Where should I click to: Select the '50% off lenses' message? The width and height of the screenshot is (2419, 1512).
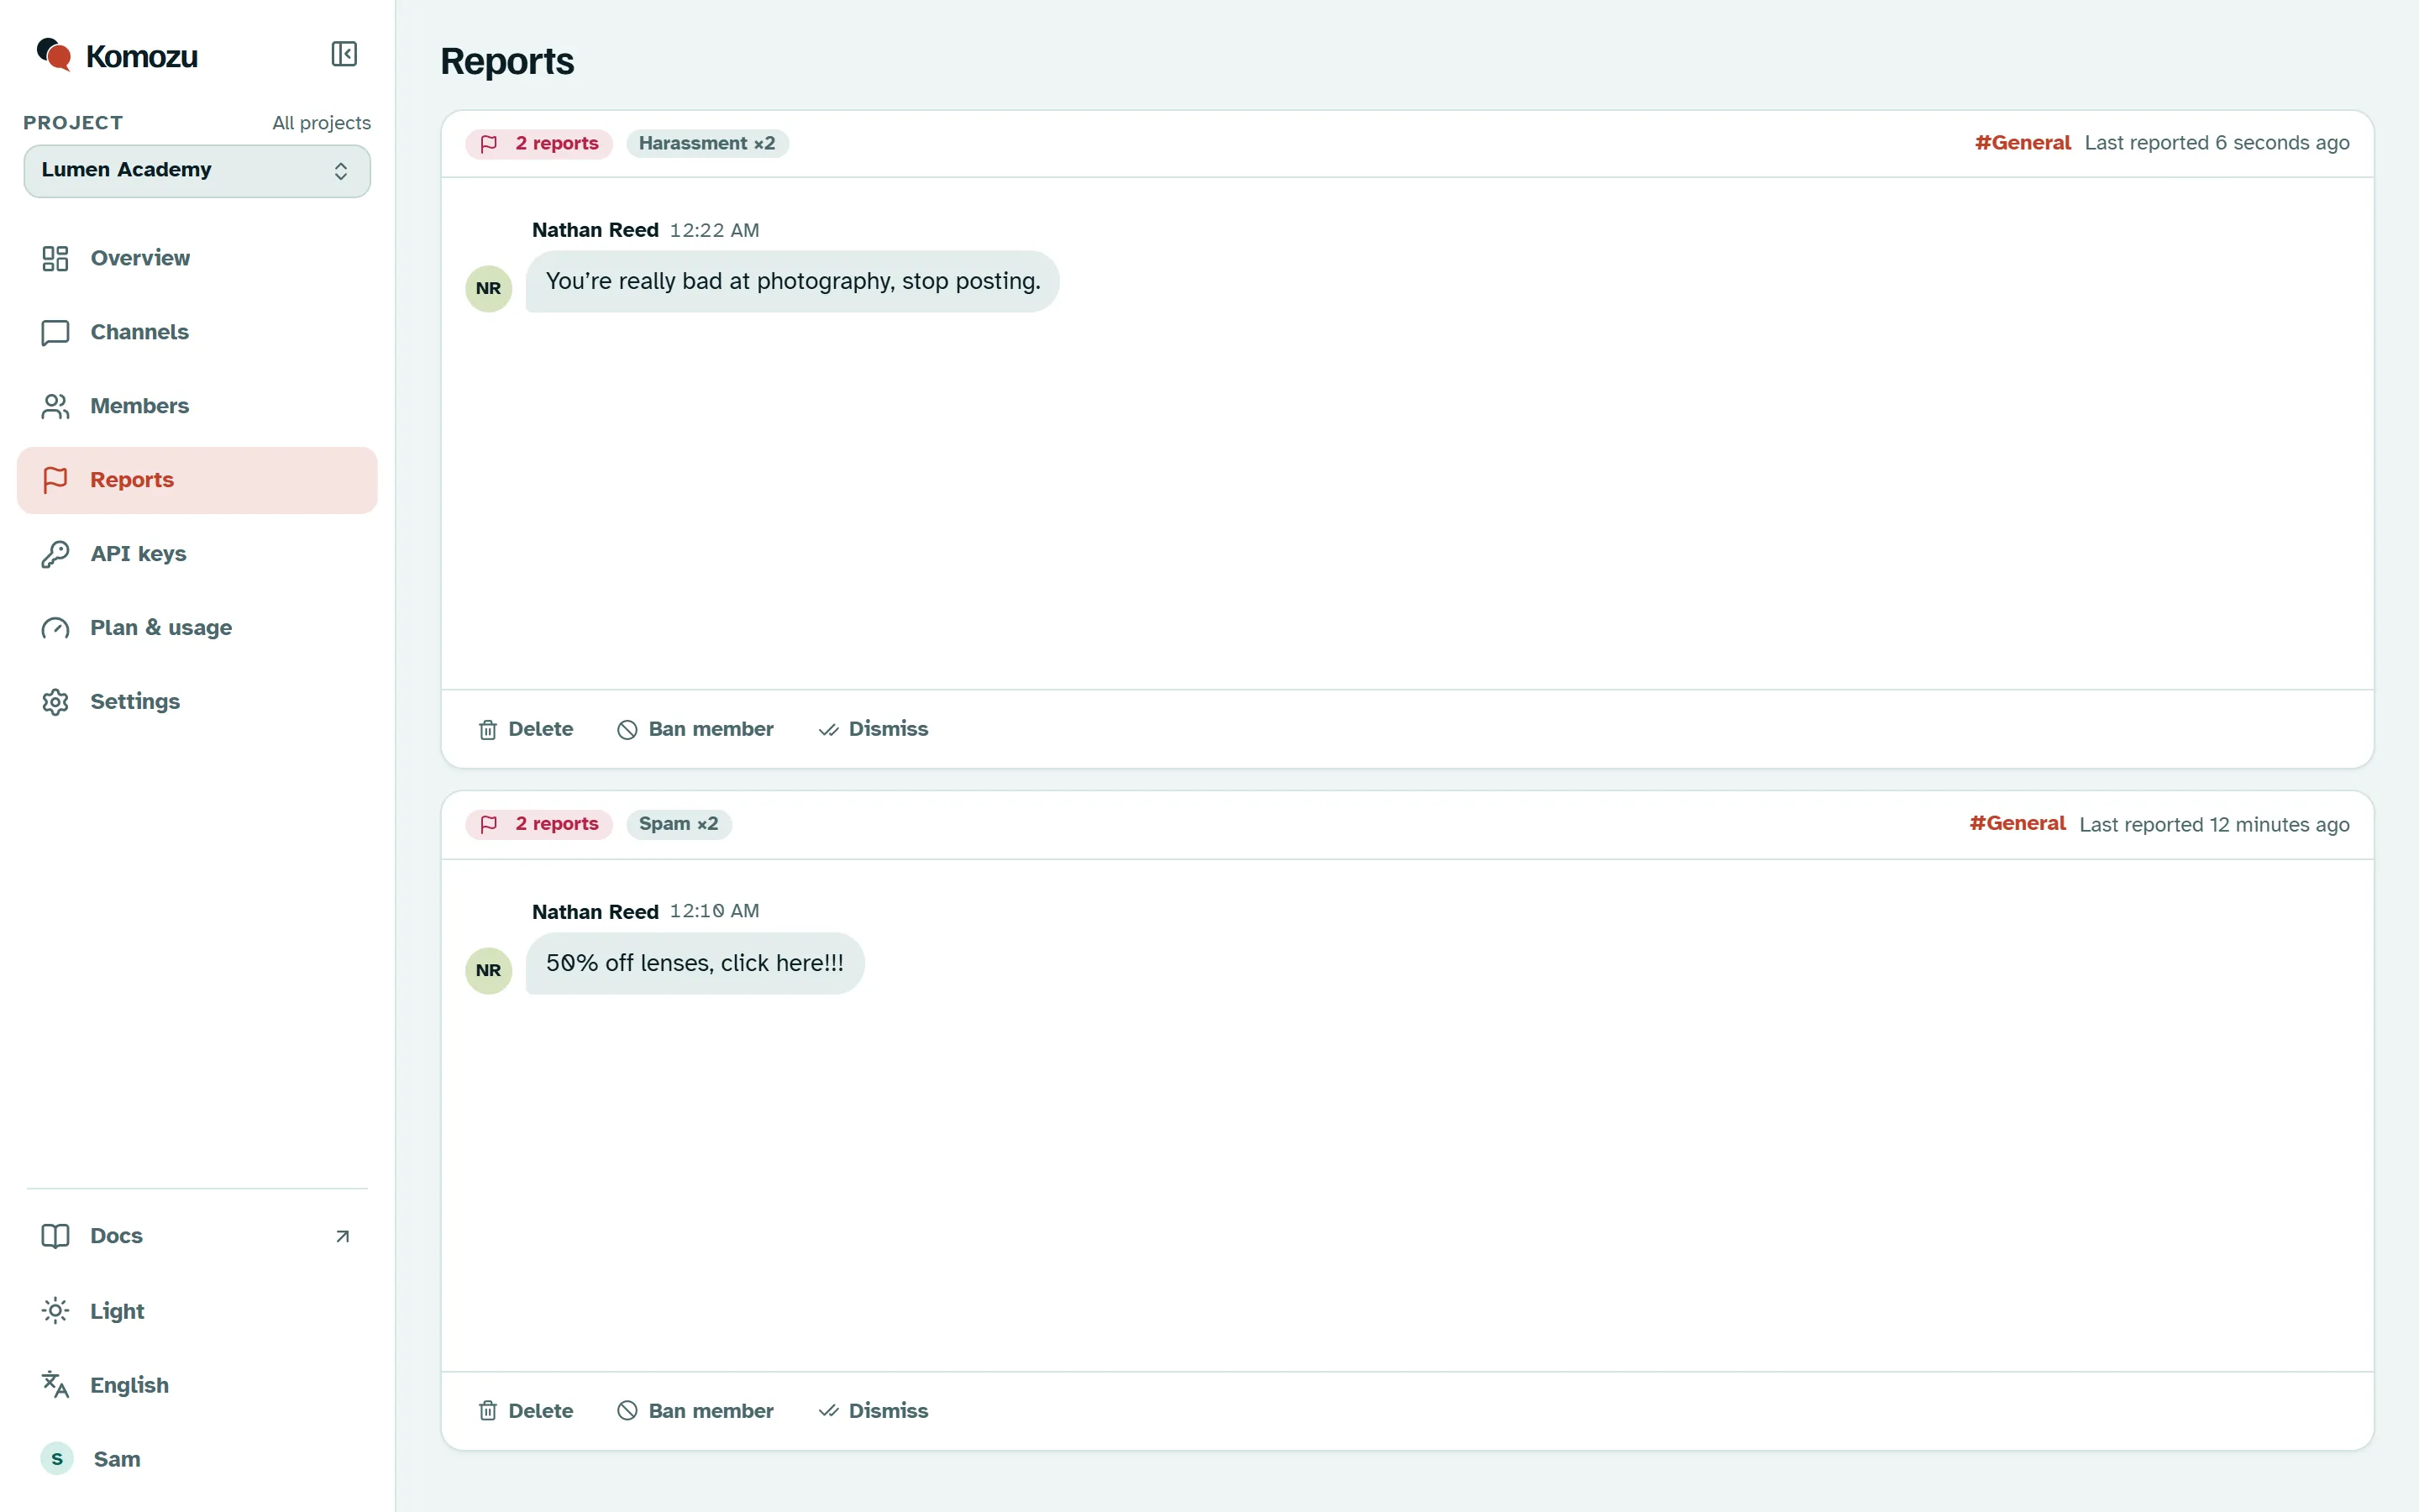click(x=695, y=964)
